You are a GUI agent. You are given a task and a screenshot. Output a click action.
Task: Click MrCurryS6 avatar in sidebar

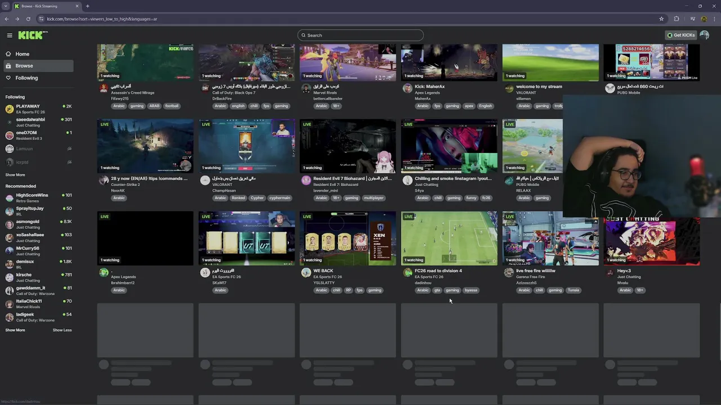point(10,251)
